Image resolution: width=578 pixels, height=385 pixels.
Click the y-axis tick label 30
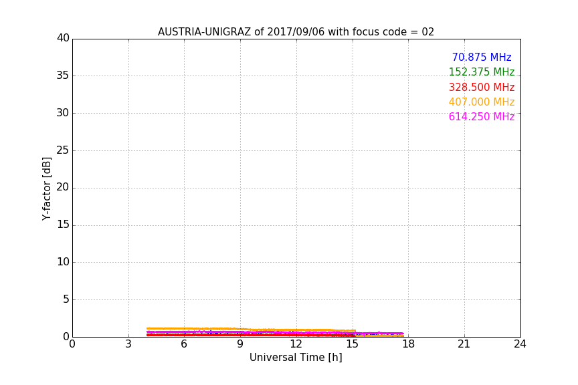(63, 113)
